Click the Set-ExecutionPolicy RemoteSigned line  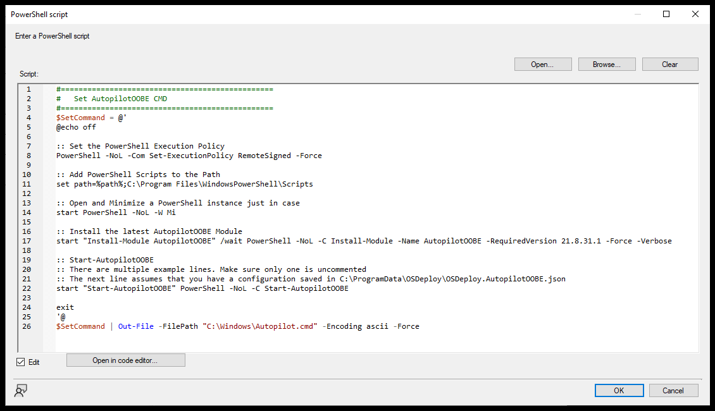190,155
